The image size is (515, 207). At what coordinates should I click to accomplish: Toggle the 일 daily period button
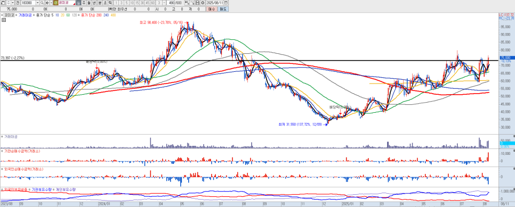point(78,3)
